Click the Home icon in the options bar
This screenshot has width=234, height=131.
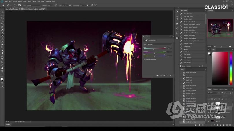click(x=3, y=5)
